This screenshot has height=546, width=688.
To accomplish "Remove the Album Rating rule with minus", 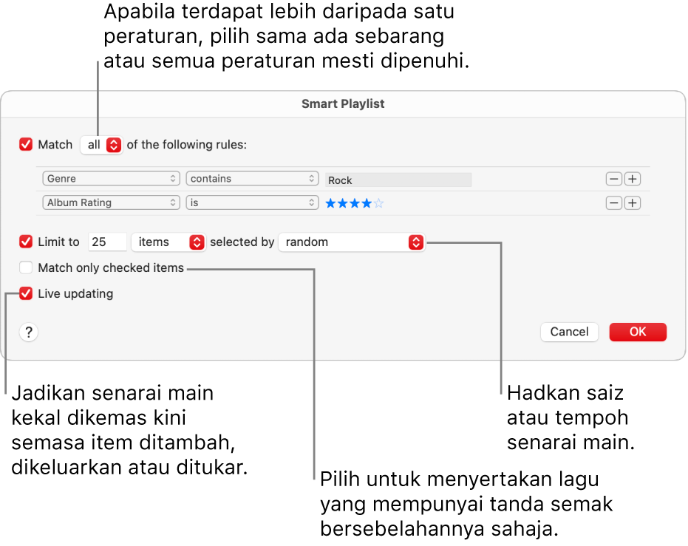I will tap(614, 203).
